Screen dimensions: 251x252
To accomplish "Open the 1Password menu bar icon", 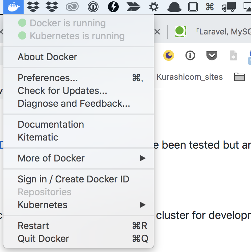I will (93, 7).
